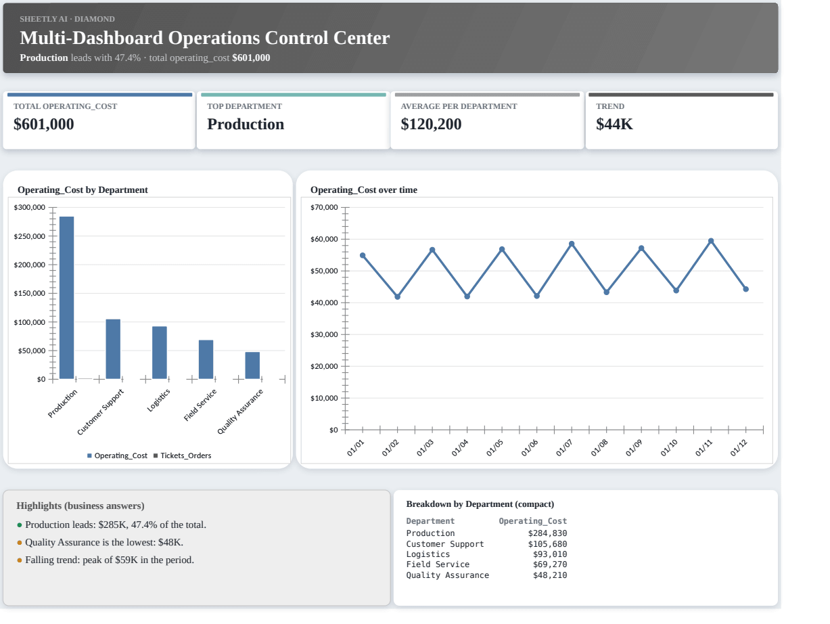Viewport: 830px width, 624px height.
Task: Toggle Tickets_Orders legend swatch
Action: (156, 455)
